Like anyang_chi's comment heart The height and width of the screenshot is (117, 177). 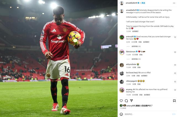coord(175,90)
